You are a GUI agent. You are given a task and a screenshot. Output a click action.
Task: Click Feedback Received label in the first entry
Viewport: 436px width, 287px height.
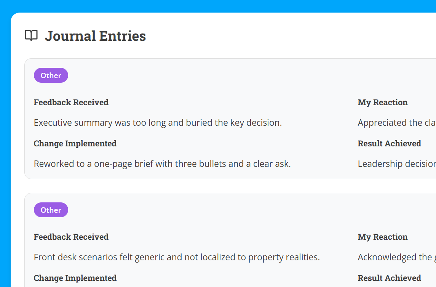71,102
